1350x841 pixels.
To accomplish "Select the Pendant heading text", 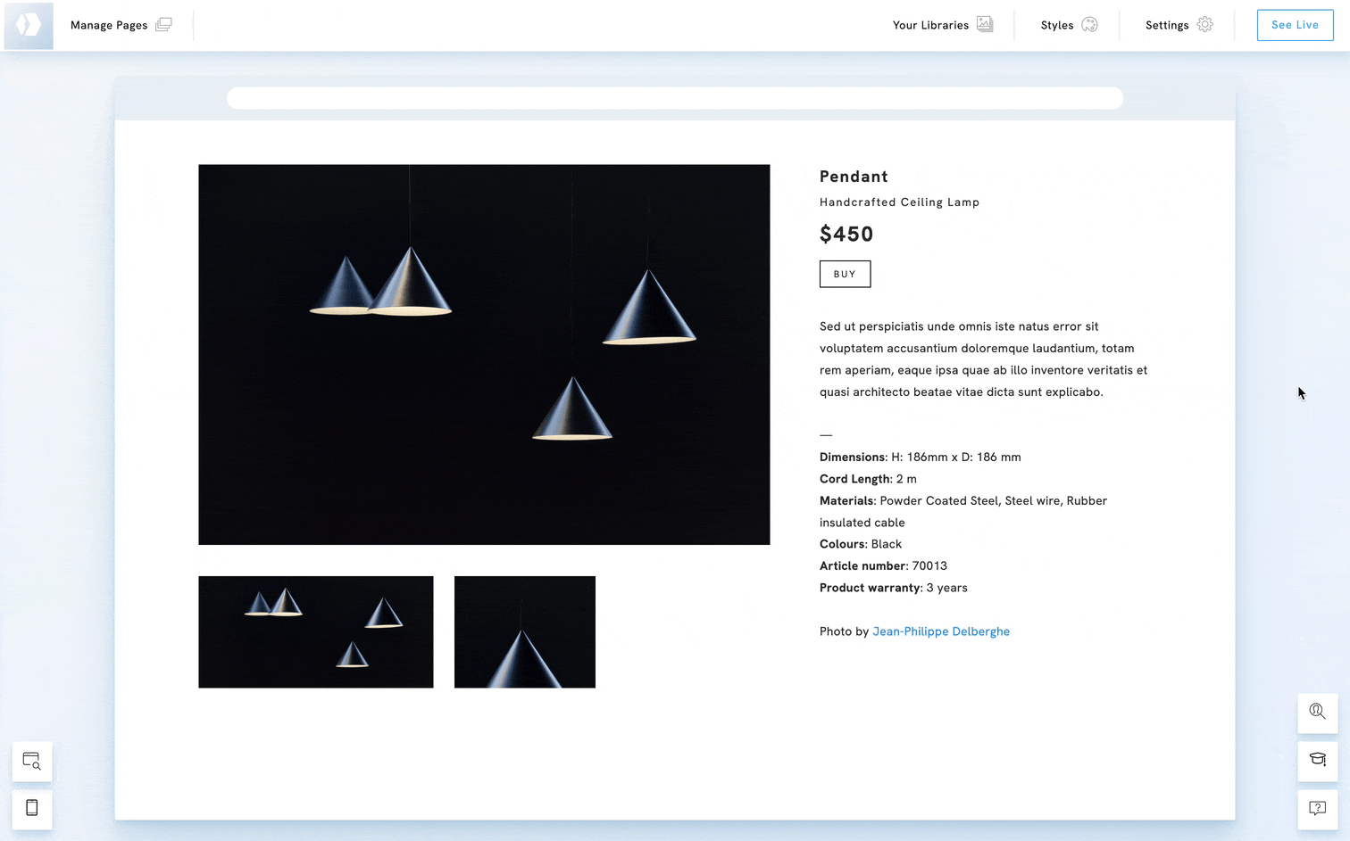I will tap(854, 177).
